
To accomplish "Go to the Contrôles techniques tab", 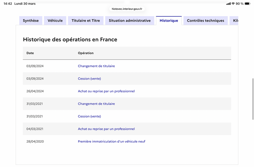I will tap(205, 21).
